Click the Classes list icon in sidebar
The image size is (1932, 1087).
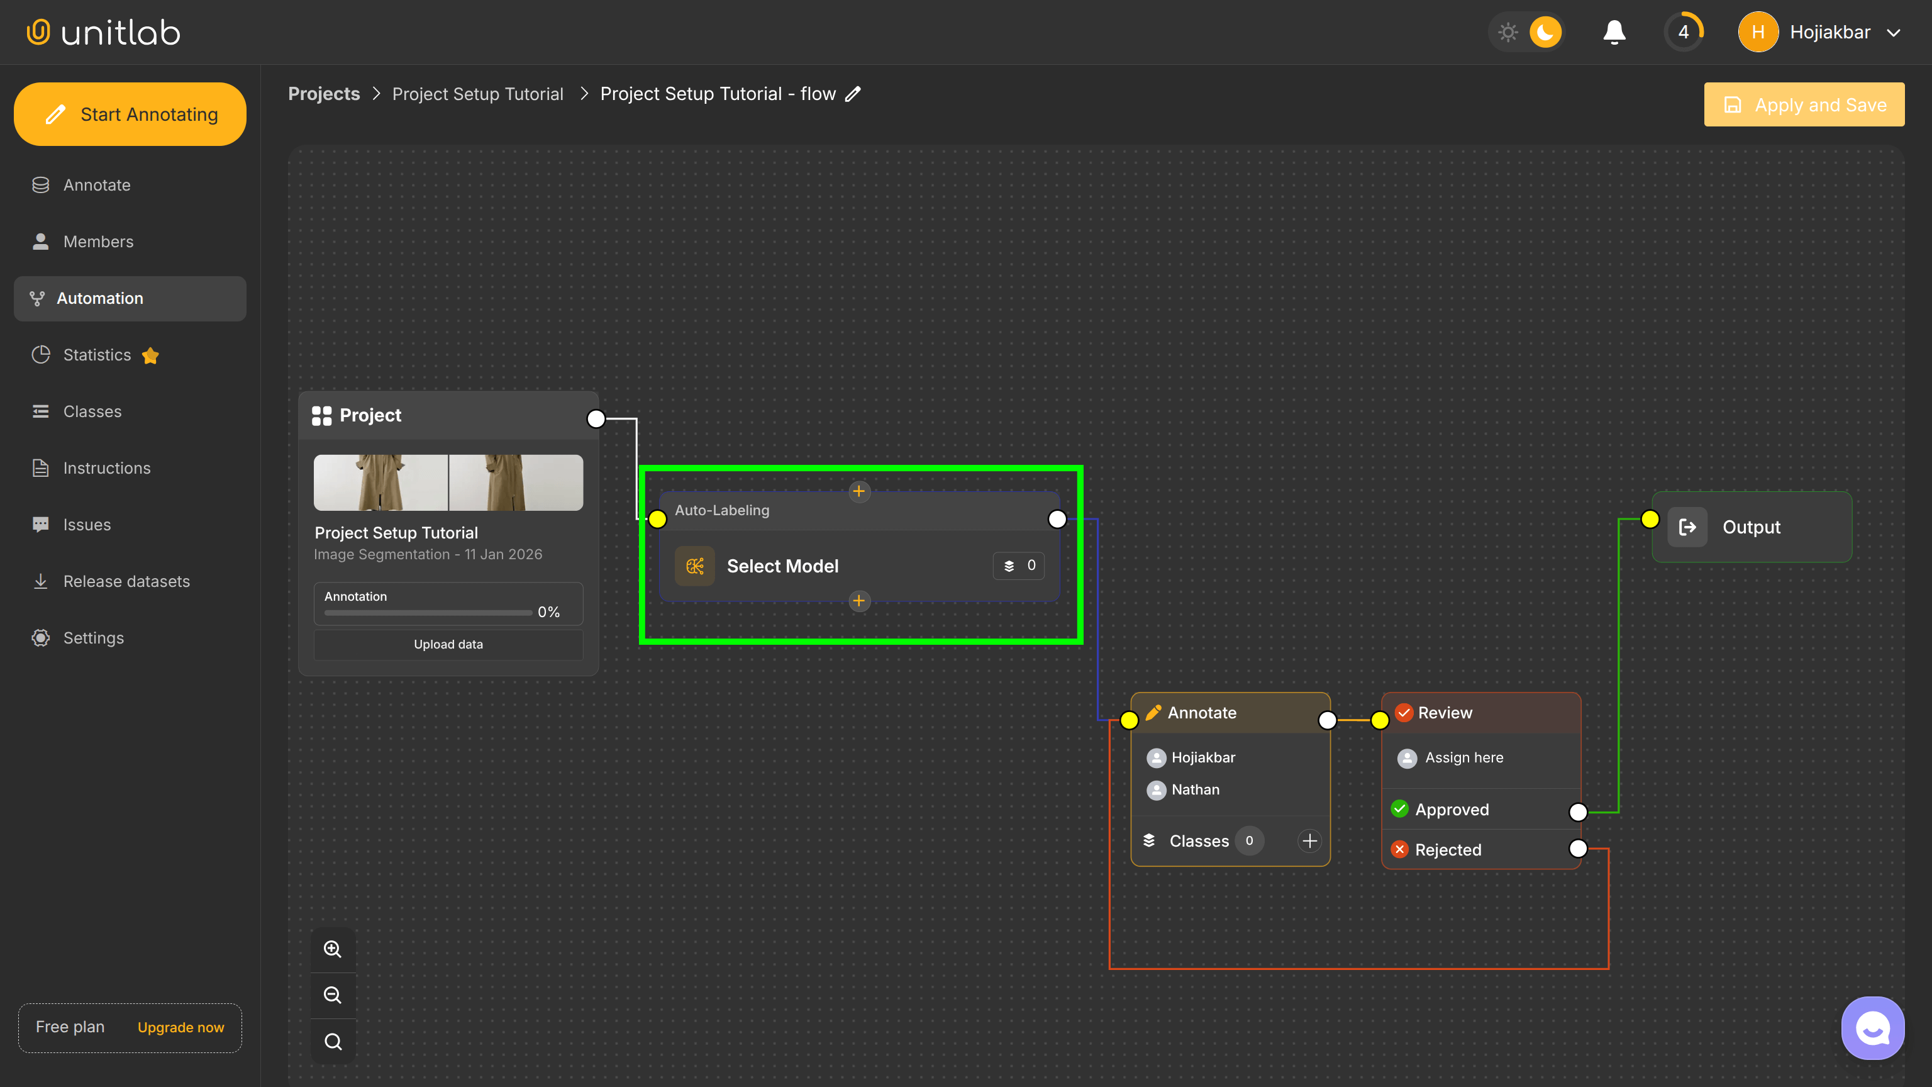click(40, 411)
